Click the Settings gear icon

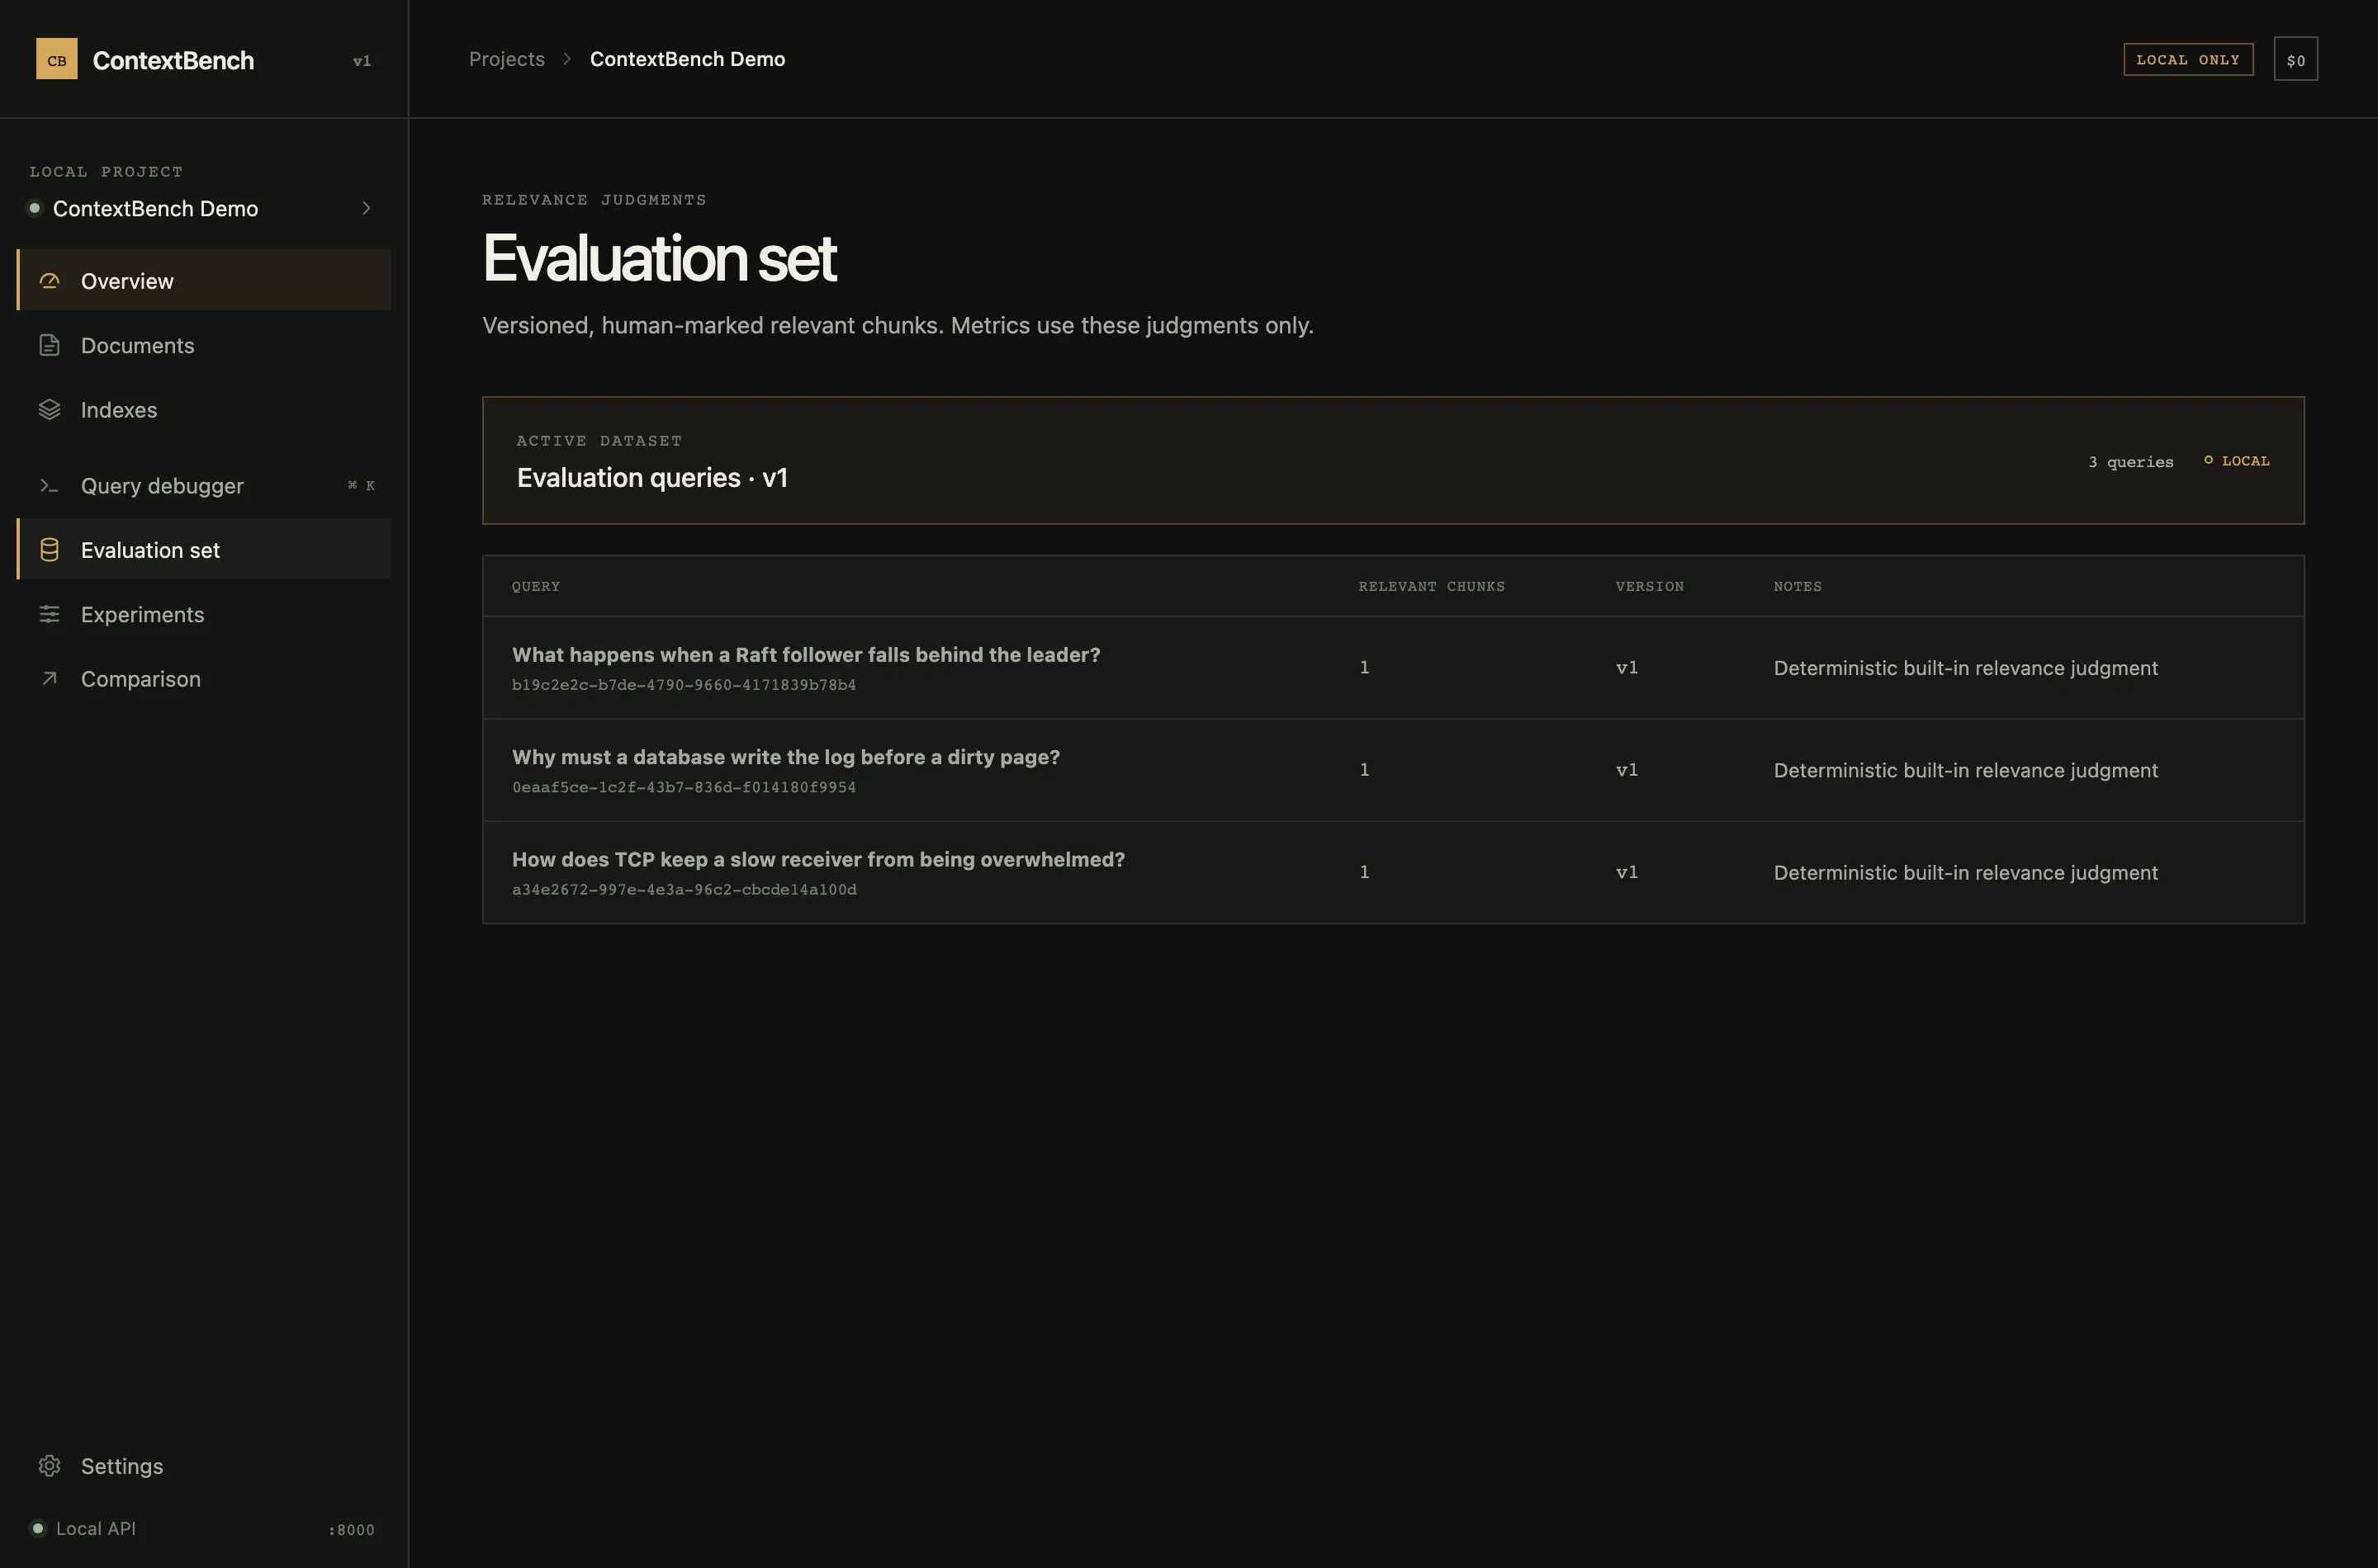pos(49,1465)
